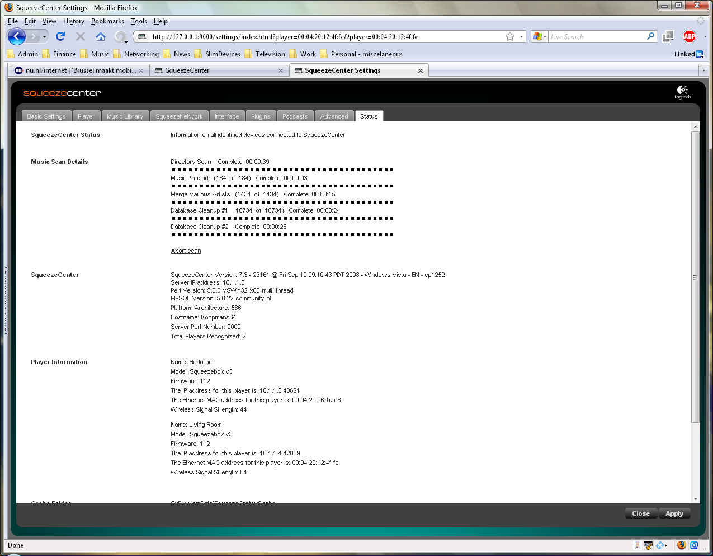Screen dimensions: 713x556
Task: Click the settings page vertical scrollbar
Action: [695, 277]
